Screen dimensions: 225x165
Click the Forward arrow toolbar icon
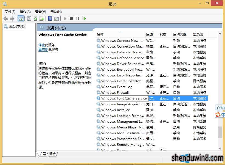tap(12, 18)
